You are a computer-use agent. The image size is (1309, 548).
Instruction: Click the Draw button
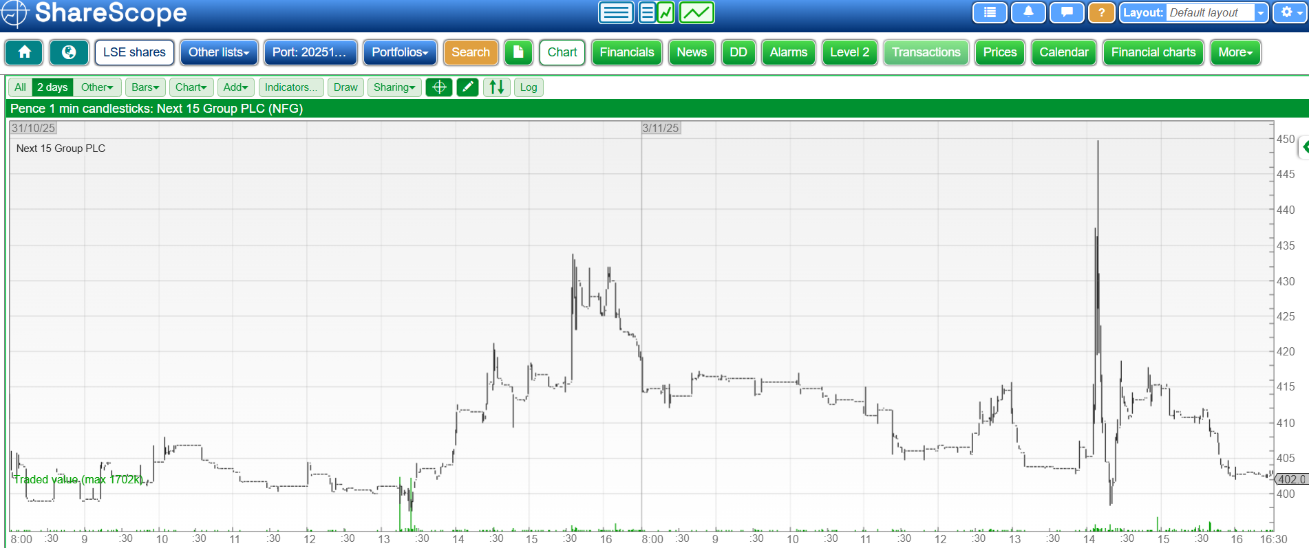point(345,87)
